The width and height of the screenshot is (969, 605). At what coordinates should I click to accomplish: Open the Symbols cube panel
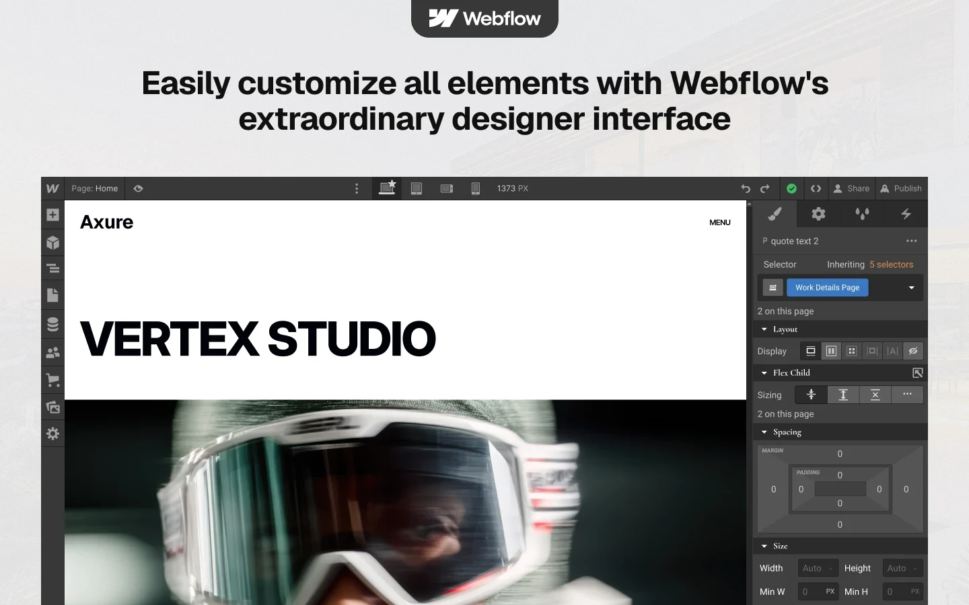pyautogui.click(x=52, y=243)
